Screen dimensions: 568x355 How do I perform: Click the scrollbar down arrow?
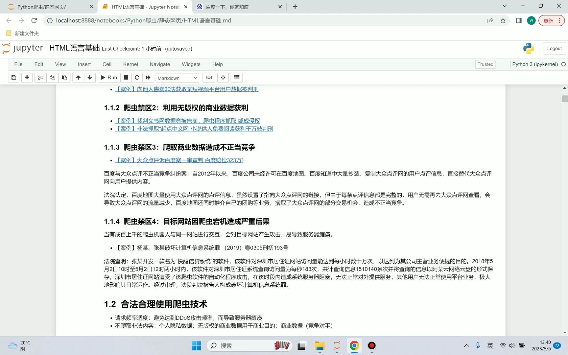(564, 333)
